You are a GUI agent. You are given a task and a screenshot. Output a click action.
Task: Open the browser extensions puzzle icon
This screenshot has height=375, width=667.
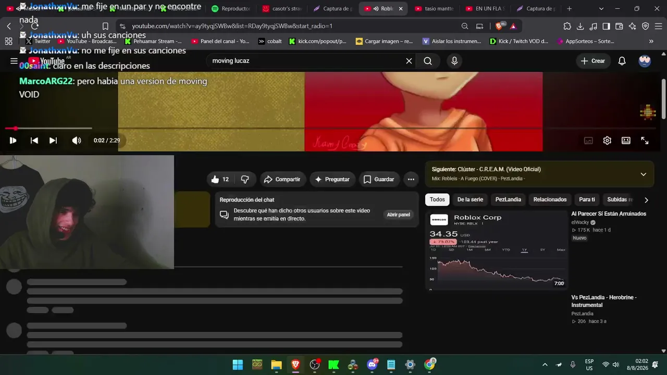point(567,26)
